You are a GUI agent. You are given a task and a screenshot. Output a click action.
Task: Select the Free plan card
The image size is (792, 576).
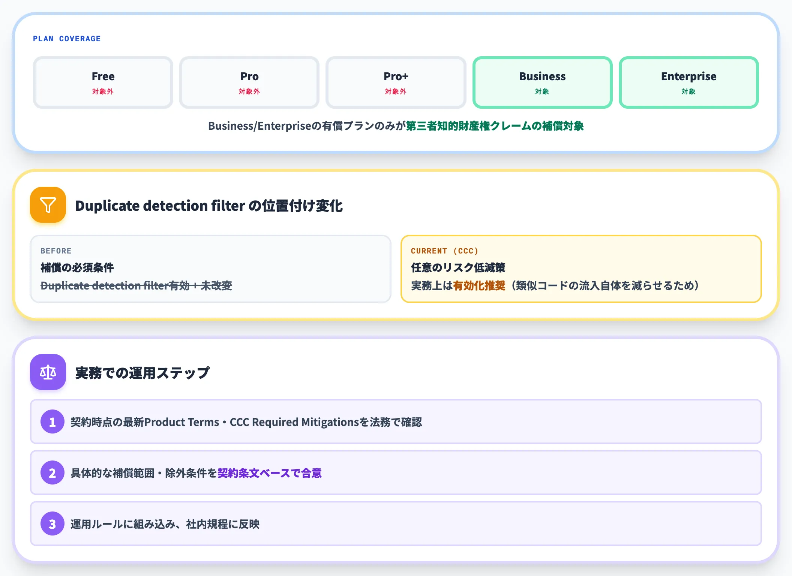coord(103,82)
